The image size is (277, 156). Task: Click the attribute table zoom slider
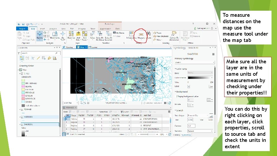[x=148, y=134]
